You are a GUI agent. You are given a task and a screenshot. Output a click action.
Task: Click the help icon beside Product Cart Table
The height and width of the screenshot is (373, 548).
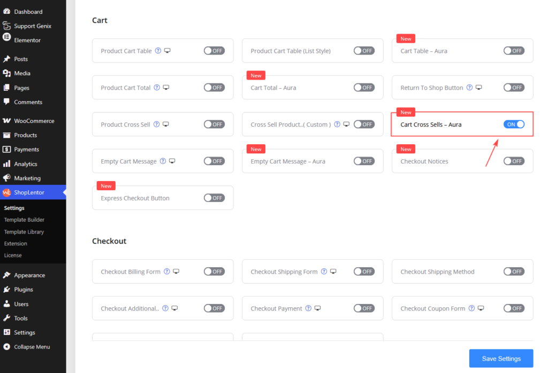[x=158, y=51]
